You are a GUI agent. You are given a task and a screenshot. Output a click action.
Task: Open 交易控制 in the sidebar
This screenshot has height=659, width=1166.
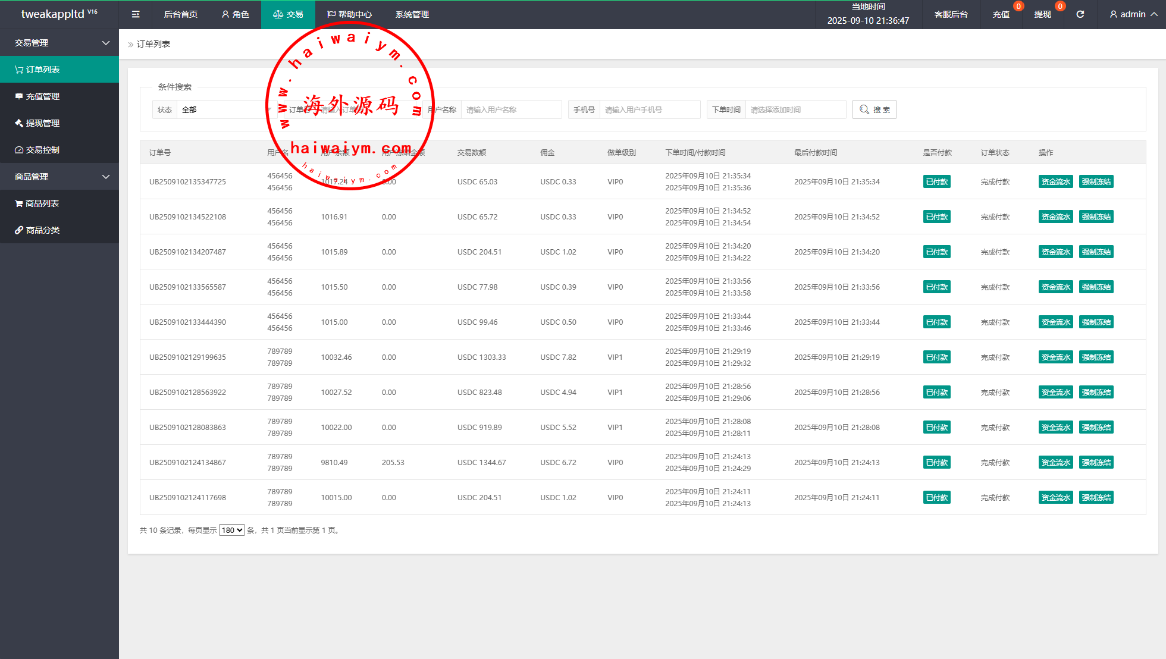pyautogui.click(x=43, y=150)
